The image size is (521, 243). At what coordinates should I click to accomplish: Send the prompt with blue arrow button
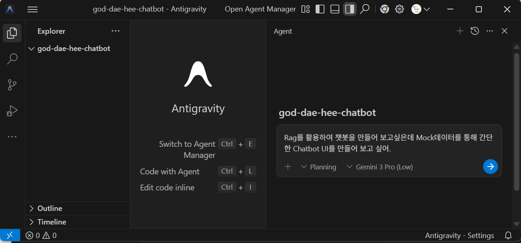point(491,167)
